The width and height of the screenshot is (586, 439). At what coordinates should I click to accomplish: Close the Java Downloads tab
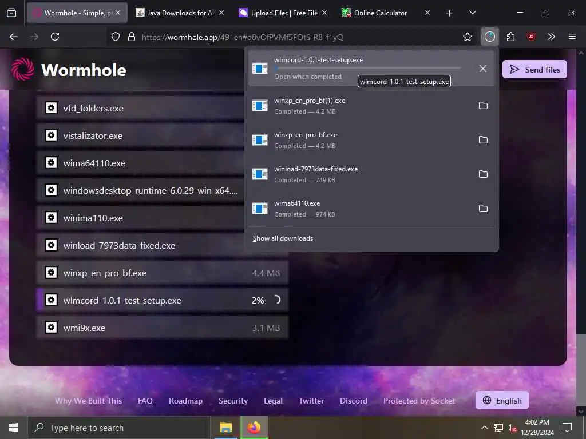pos(221,13)
